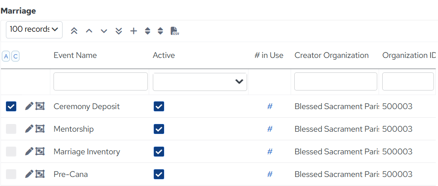438x186 pixels.
Task: Edit the Pre-Cana row via pencil
Action: (29, 174)
